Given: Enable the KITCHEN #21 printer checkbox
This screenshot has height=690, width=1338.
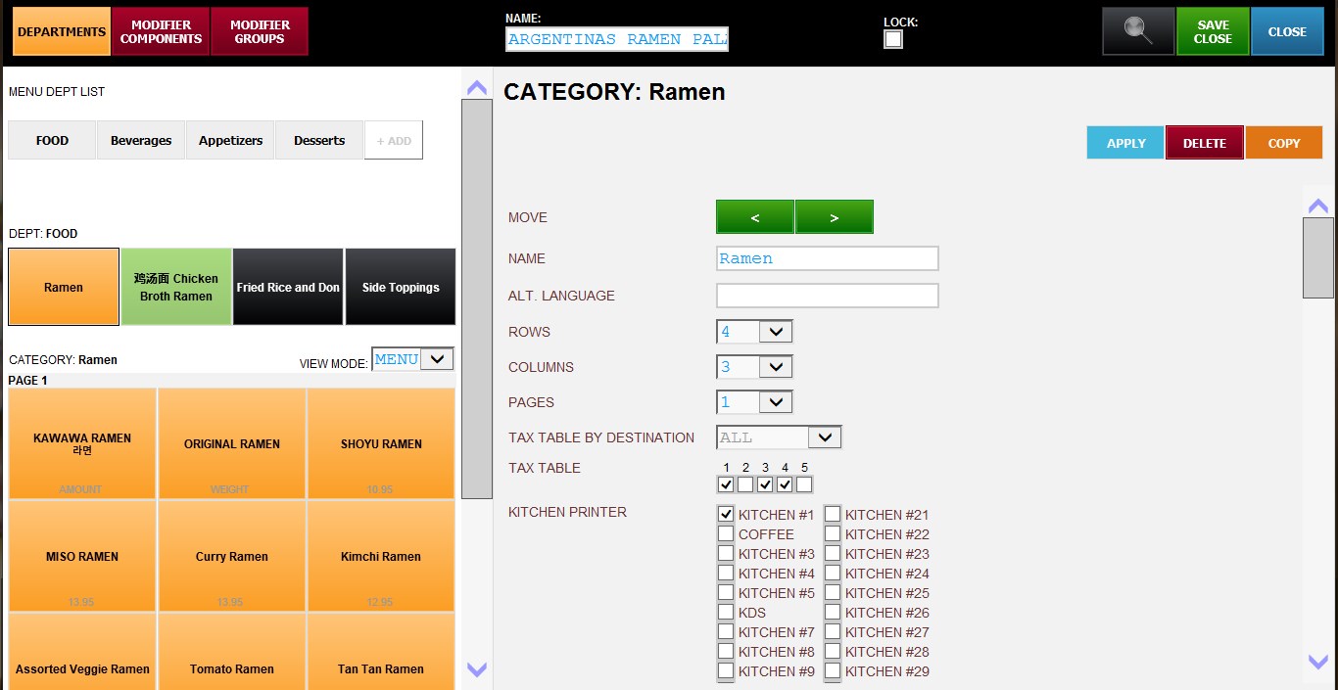Looking at the screenshot, I should point(833,514).
